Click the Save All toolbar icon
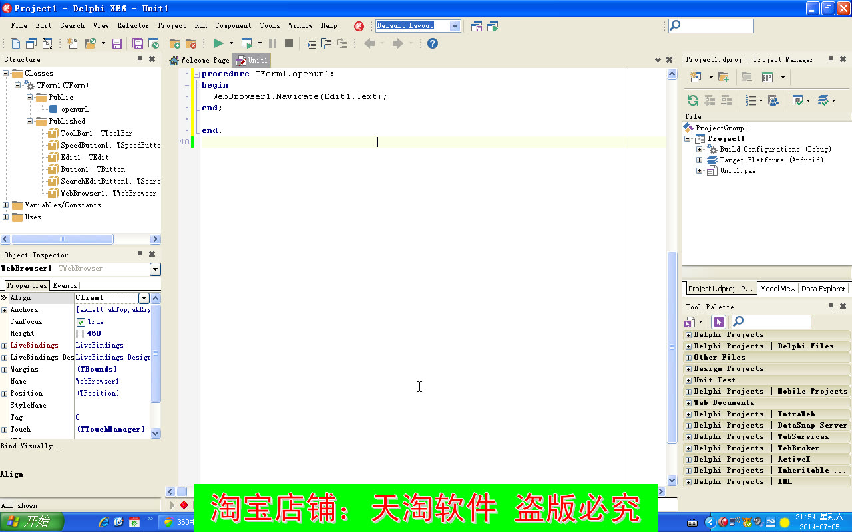Viewport: 852px width, 532px height. (x=138, y=43)
